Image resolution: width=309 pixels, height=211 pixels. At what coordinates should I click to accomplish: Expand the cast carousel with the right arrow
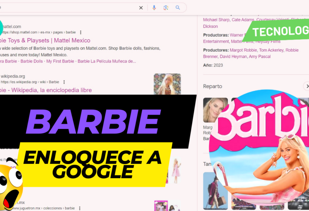pos(307,86)
